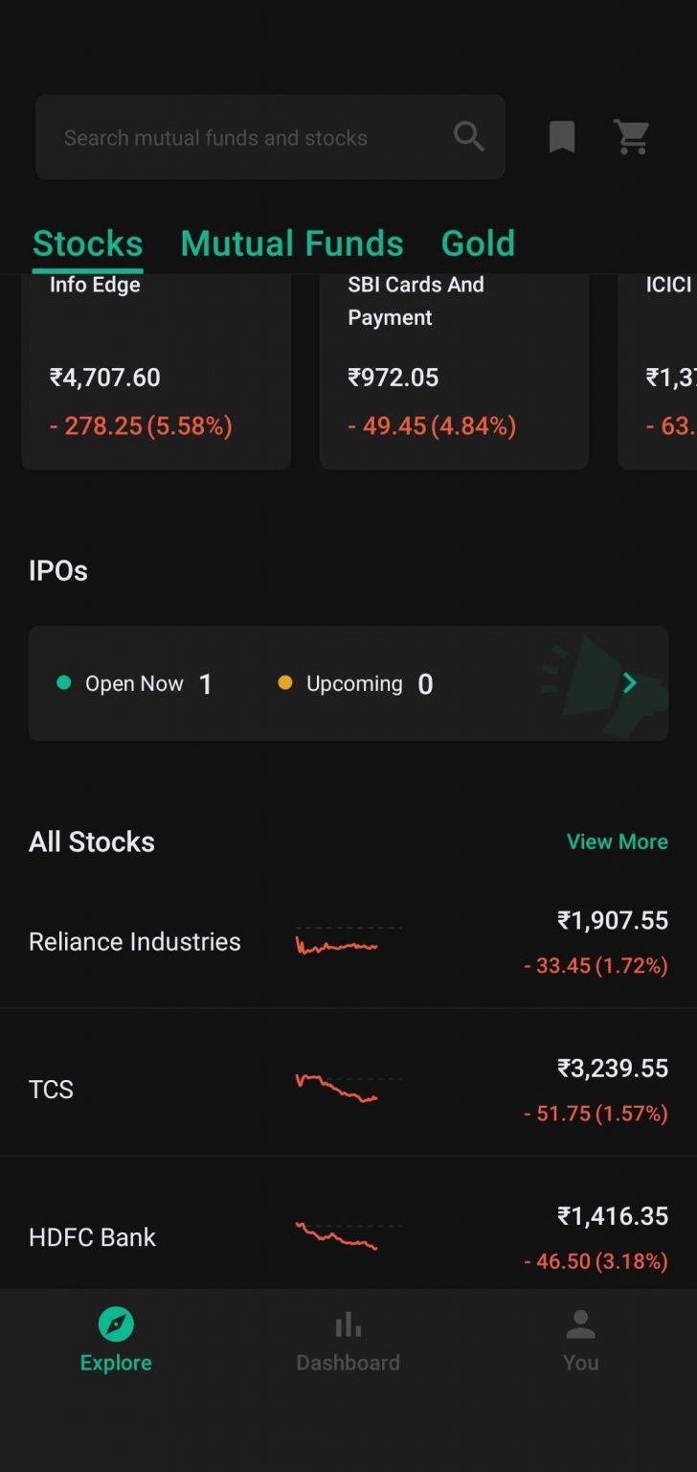Open the Dashboard bar chart icon
Screen dimensions: 697x1472
click(348, 1325)
